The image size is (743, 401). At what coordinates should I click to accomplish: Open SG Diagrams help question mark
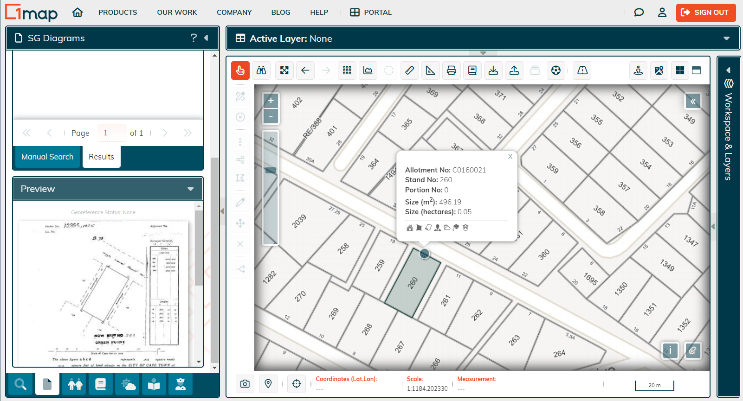coord(194,38)
